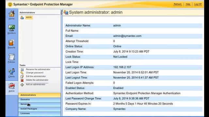The image size is (209, 117).
Task: Click the Log Off link
Action: 198,4
